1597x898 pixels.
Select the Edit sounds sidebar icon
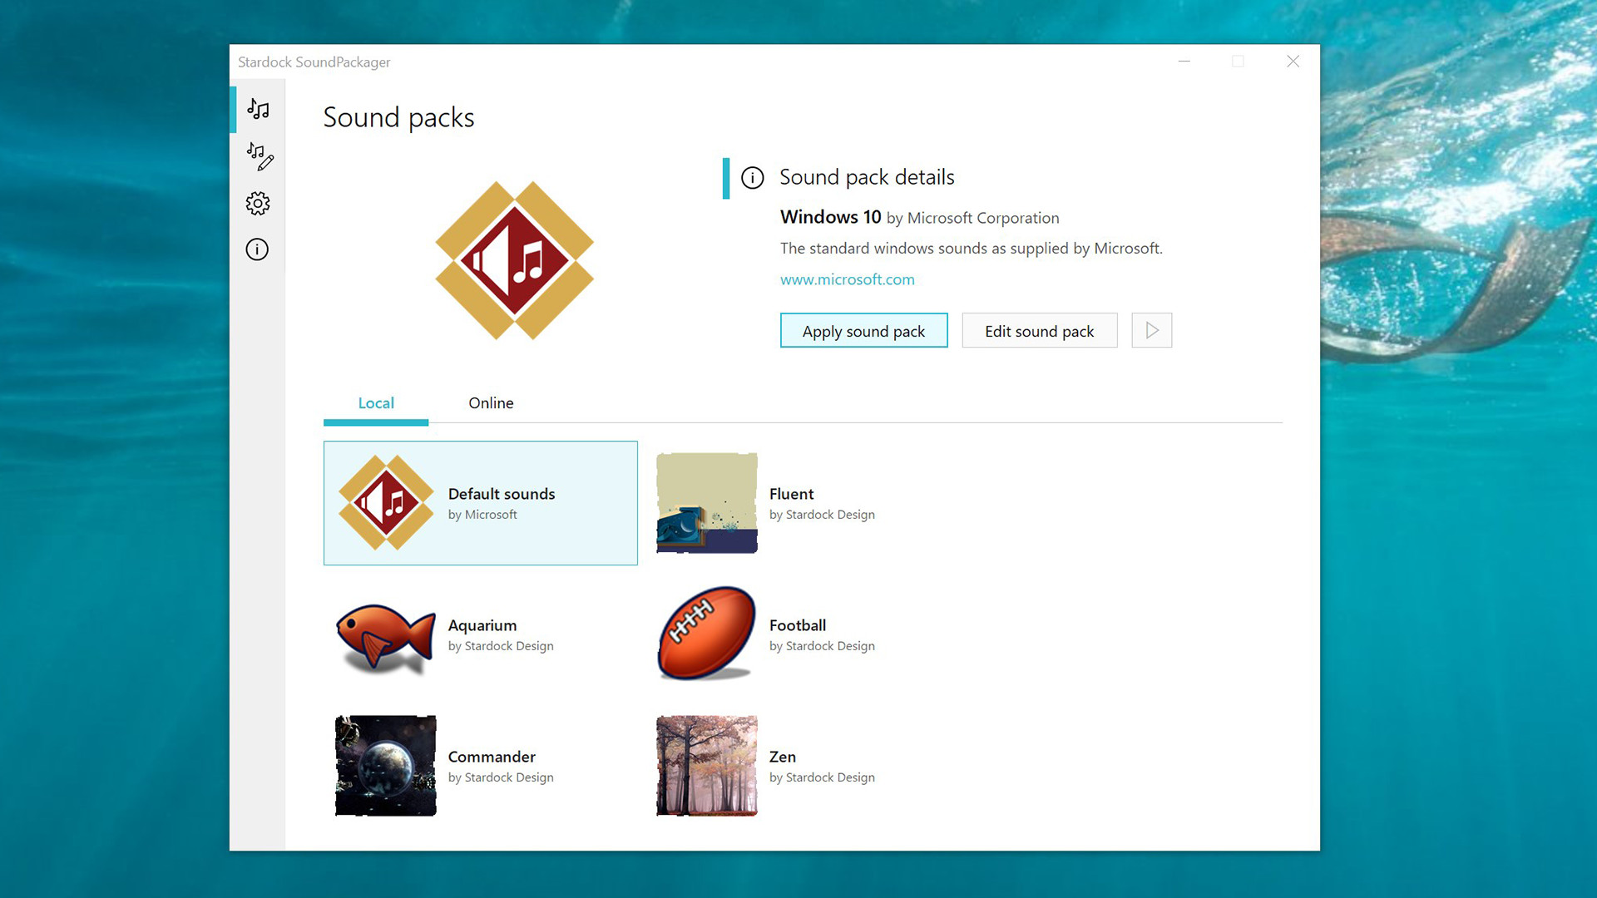tap(260, 156)
